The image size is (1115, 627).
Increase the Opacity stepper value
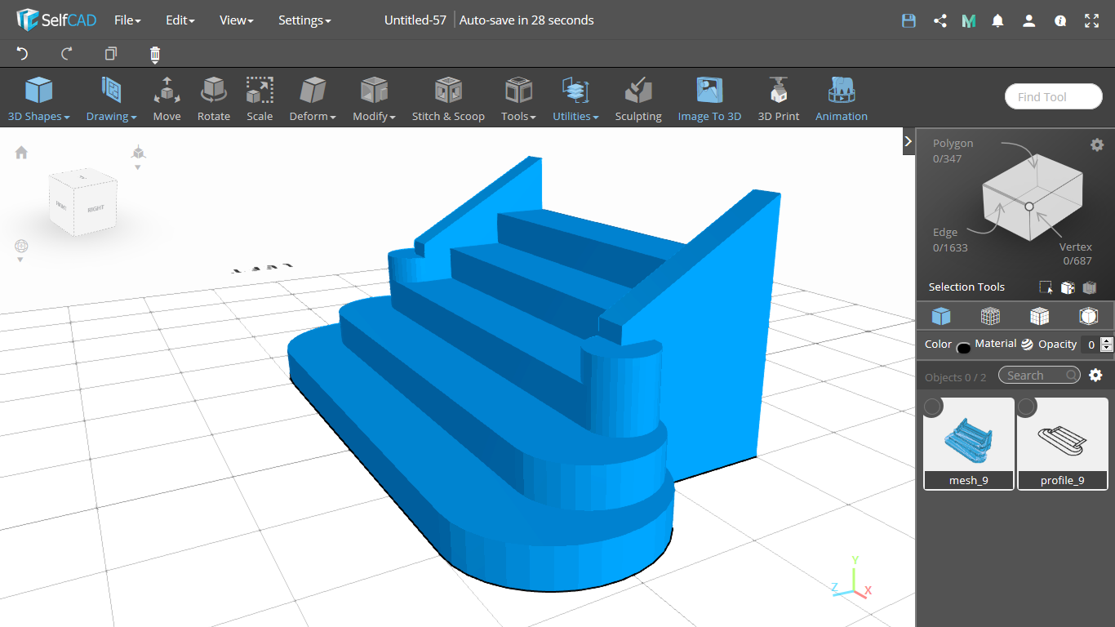click(1107, 340)
